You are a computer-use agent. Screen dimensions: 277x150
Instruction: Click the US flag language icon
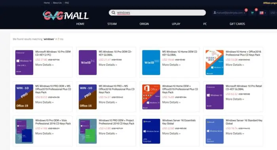click(x=262, y=13)
